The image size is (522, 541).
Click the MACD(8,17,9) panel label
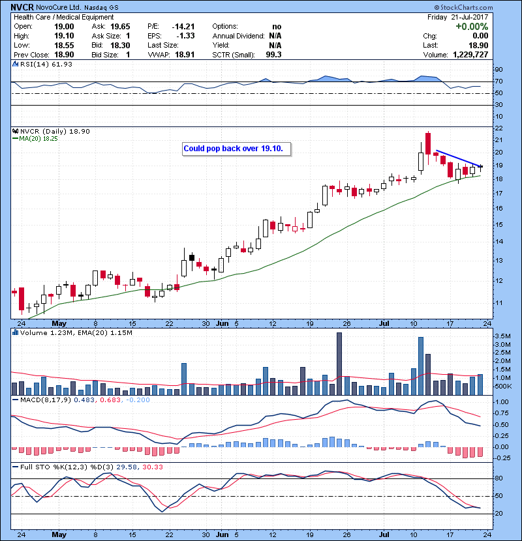click(46, 400)
